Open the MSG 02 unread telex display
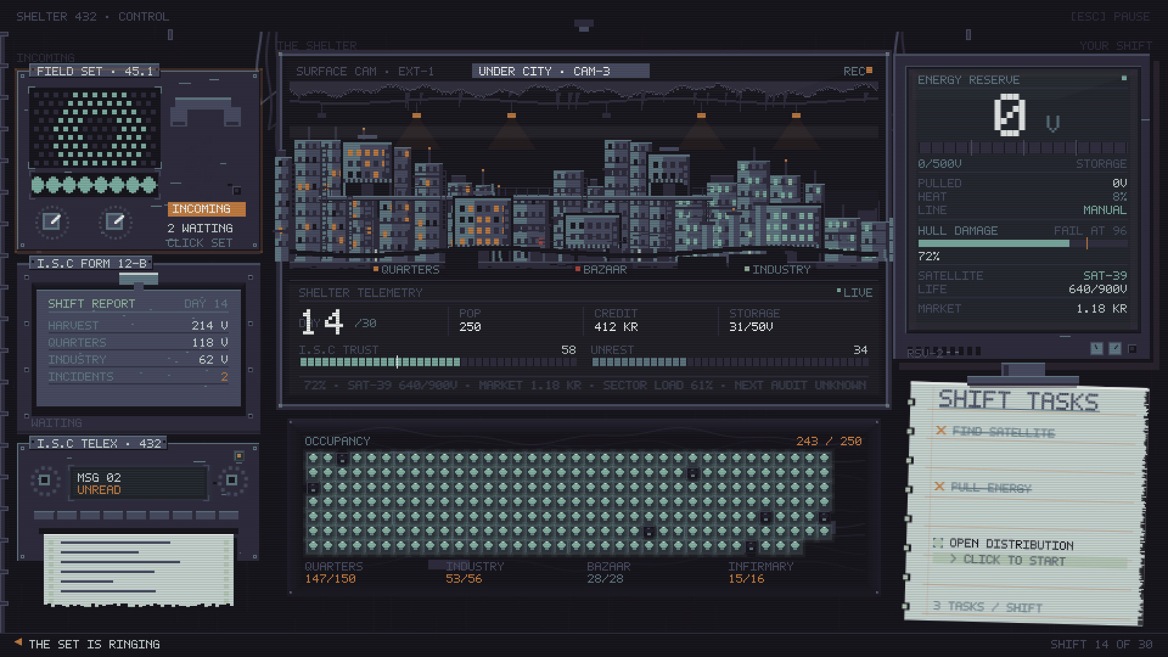Image resolution: width=1168 pixels, height=657 pixels. [139, 484]
